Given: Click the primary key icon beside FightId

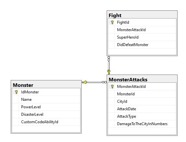Looking at the screenshot, I should pos(112,22).
